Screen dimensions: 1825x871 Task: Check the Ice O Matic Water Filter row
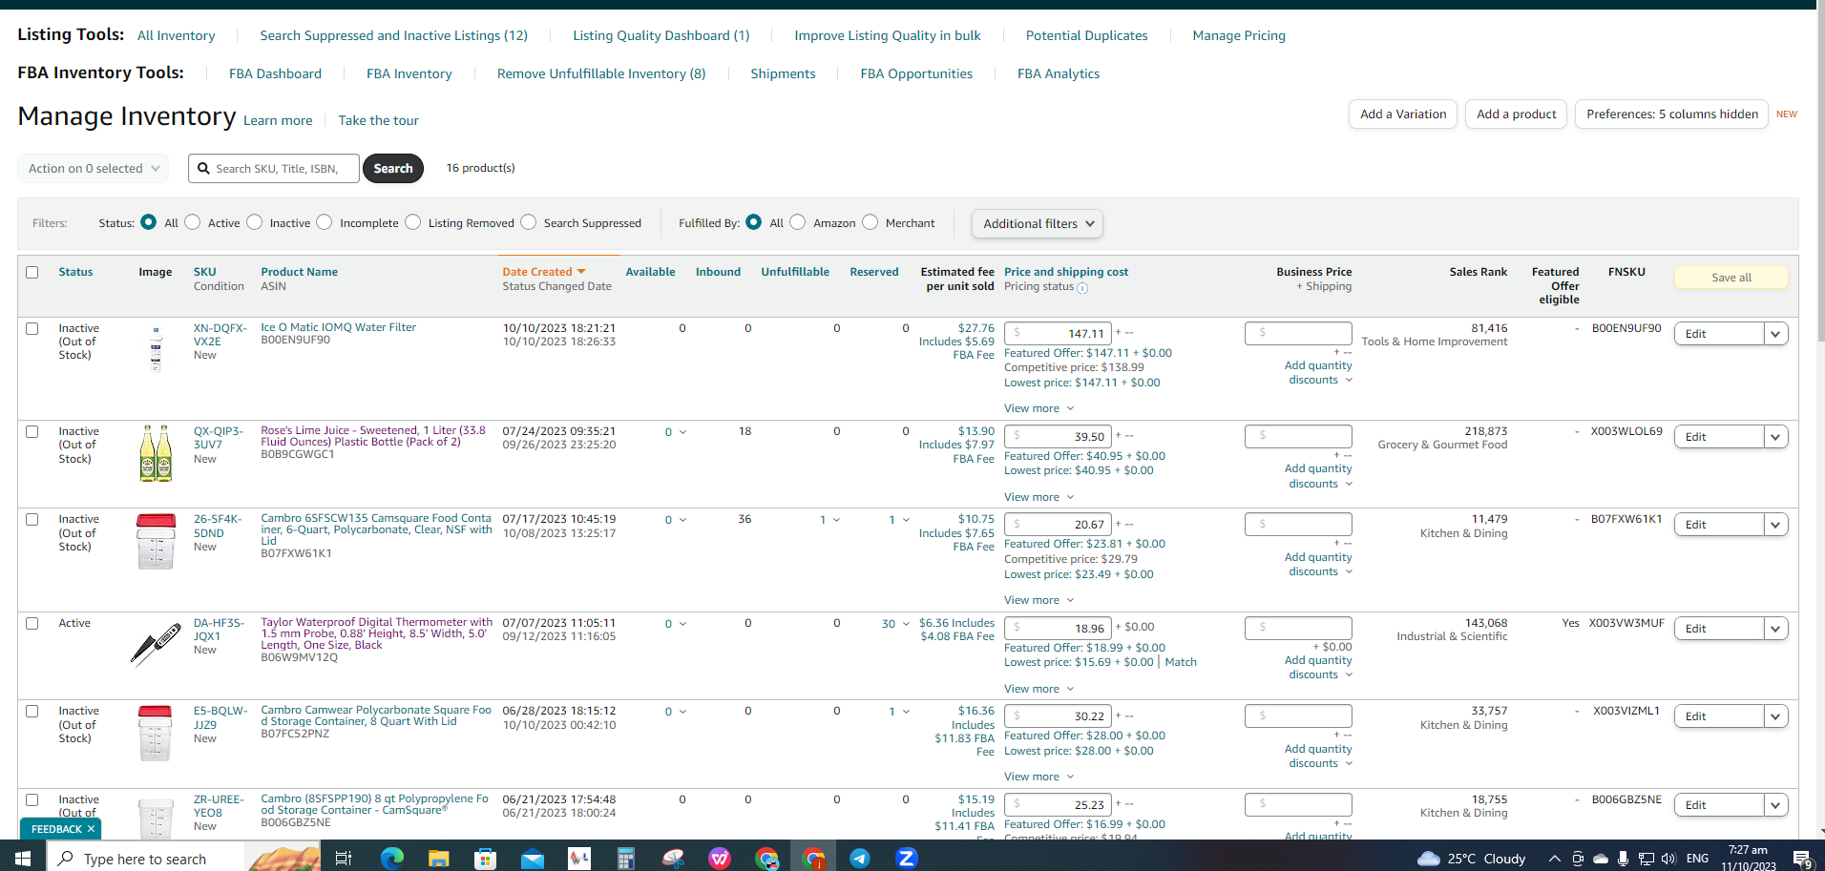32,329
